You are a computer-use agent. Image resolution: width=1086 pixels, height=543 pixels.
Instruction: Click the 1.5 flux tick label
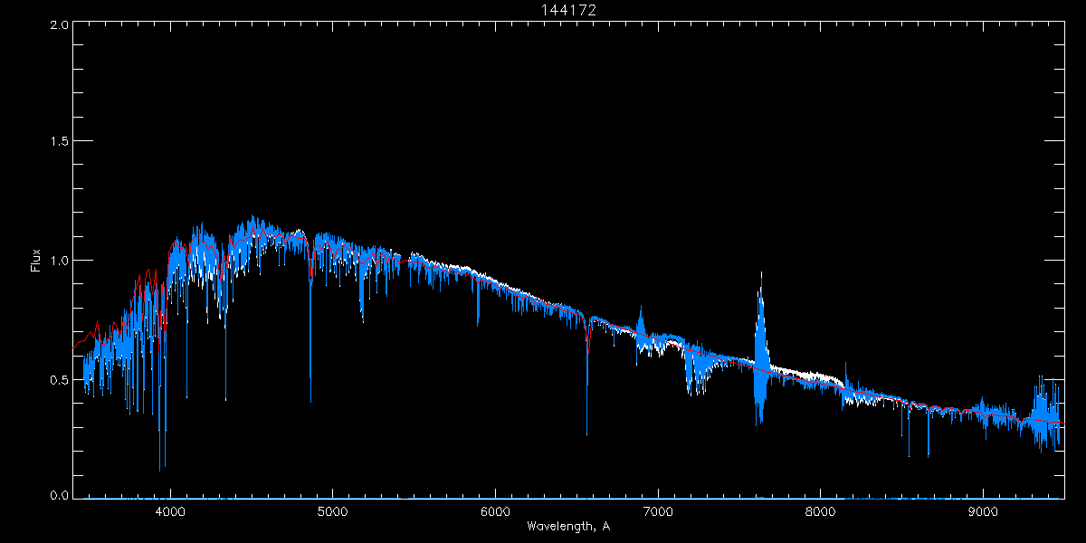[x=59, y=142]
